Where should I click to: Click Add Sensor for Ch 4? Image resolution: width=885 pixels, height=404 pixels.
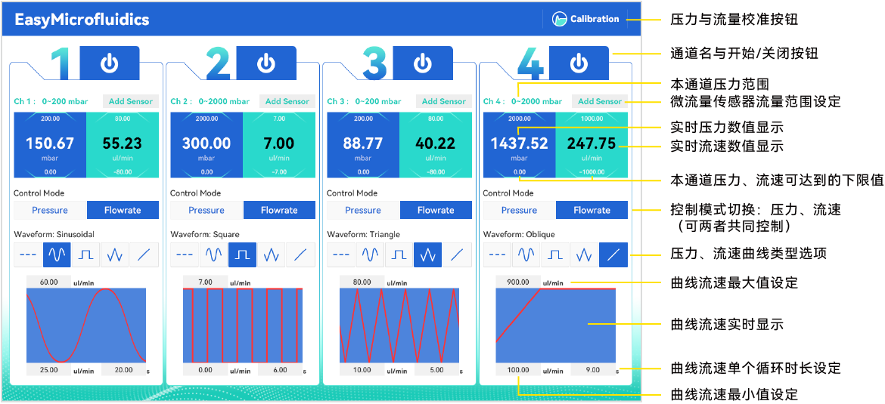click(600, 101)
